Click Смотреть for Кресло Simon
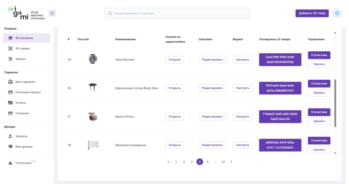Viewport: 349px width, 184px height. [x=242, y=116]
